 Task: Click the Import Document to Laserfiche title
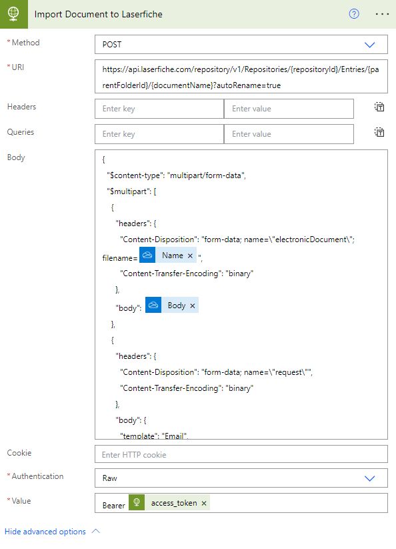coord(98,14)
